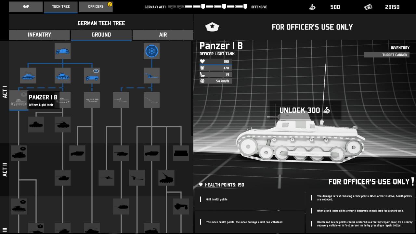Open the Officers screen

[x=96, y=6]
